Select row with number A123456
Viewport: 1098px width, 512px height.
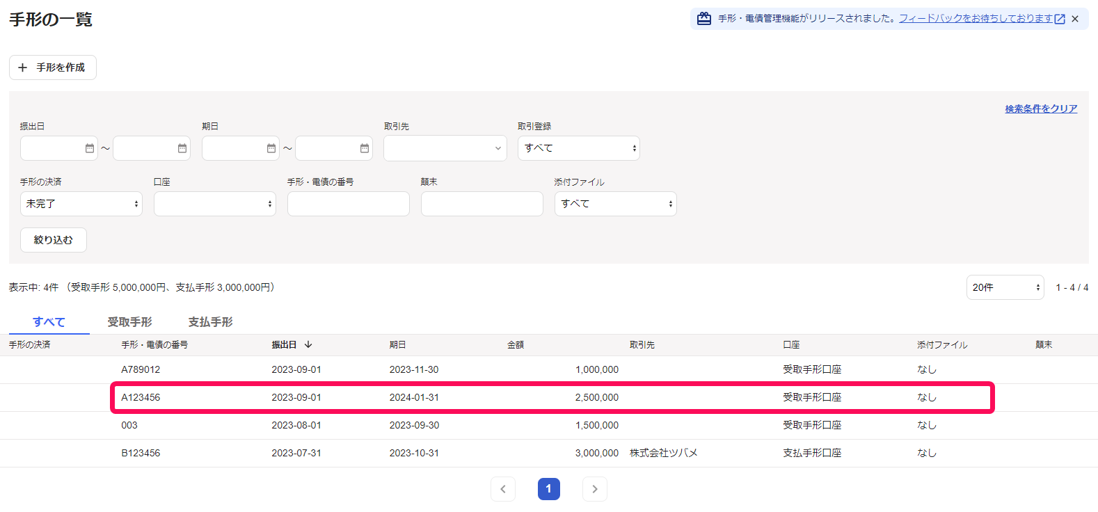tap(549, 397)
